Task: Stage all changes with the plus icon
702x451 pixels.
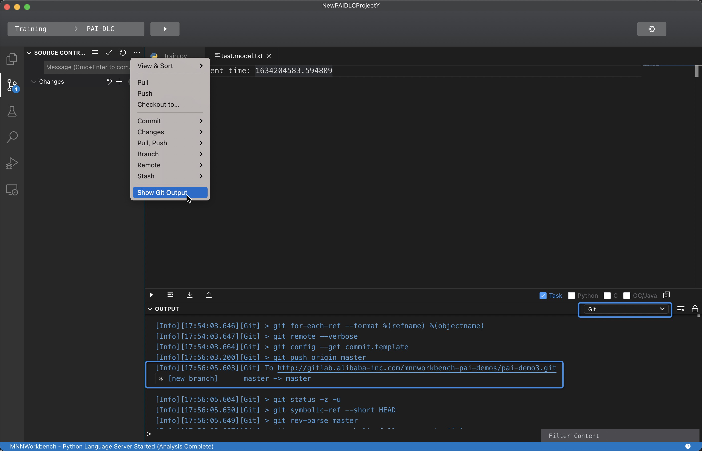Action: pos(119,82)
